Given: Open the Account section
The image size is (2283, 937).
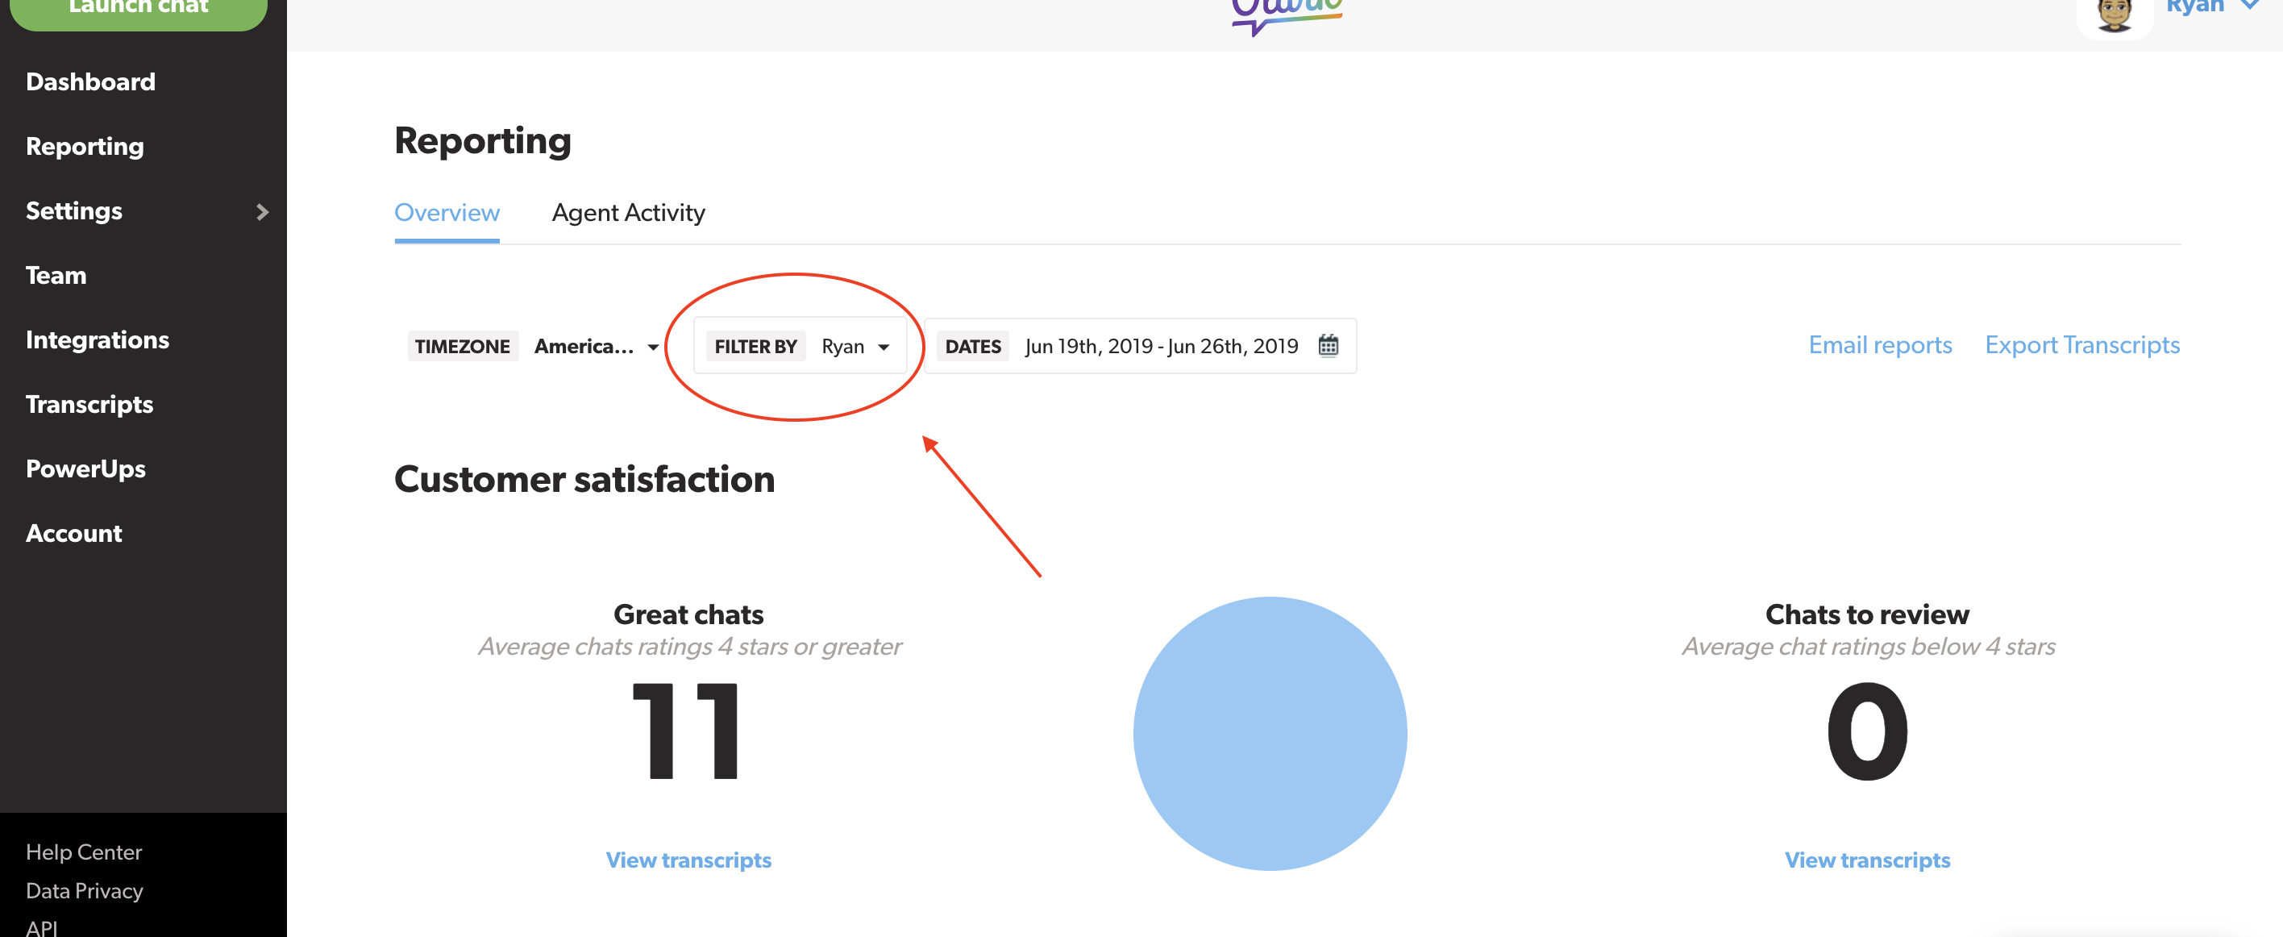Looking at the screenshot, I should [x=73, y=533].
